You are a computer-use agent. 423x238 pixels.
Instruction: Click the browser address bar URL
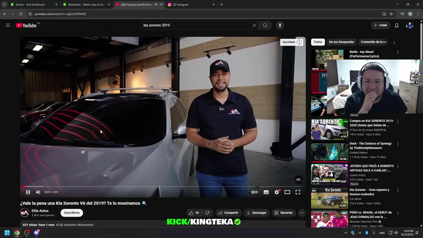coord(60,14)
